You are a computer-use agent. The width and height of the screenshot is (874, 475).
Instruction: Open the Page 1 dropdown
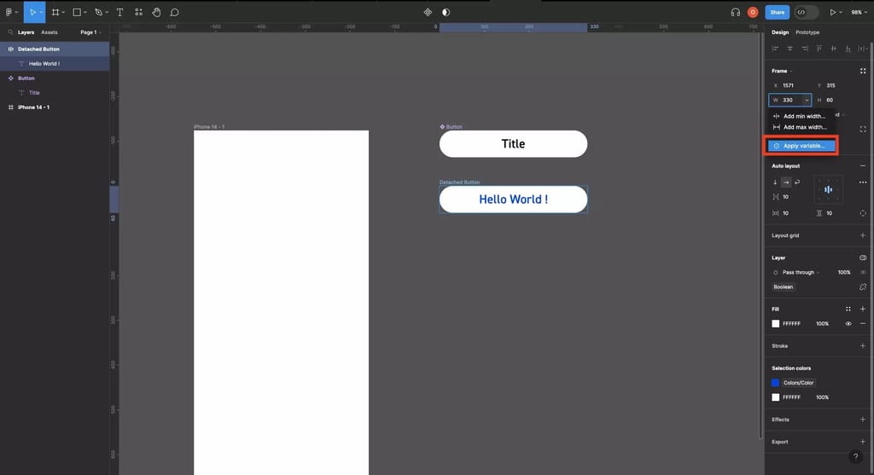tap(90, 32)
